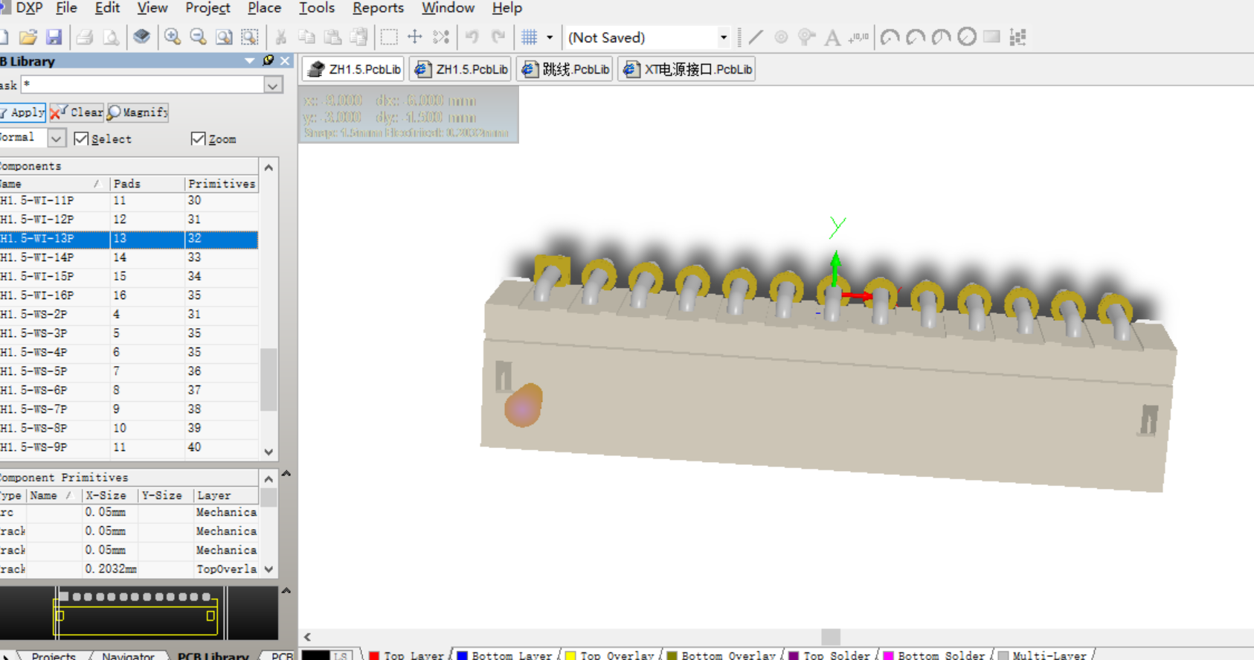
Task: Open the Normal mode dropdown
Action: coord(57,138)
